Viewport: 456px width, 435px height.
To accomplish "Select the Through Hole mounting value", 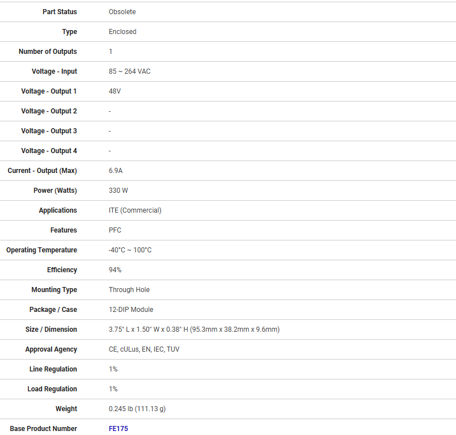I will coord(129,290).
